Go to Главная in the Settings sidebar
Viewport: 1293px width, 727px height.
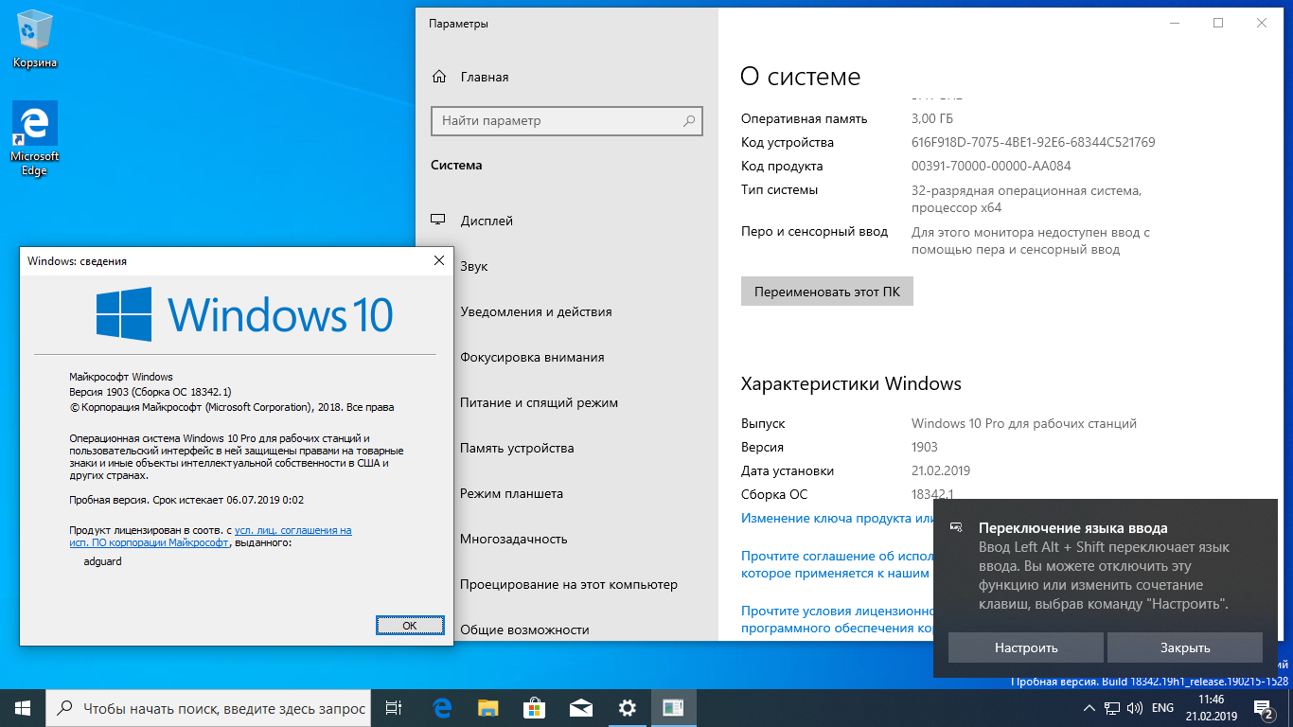click(x=485, y=77)
